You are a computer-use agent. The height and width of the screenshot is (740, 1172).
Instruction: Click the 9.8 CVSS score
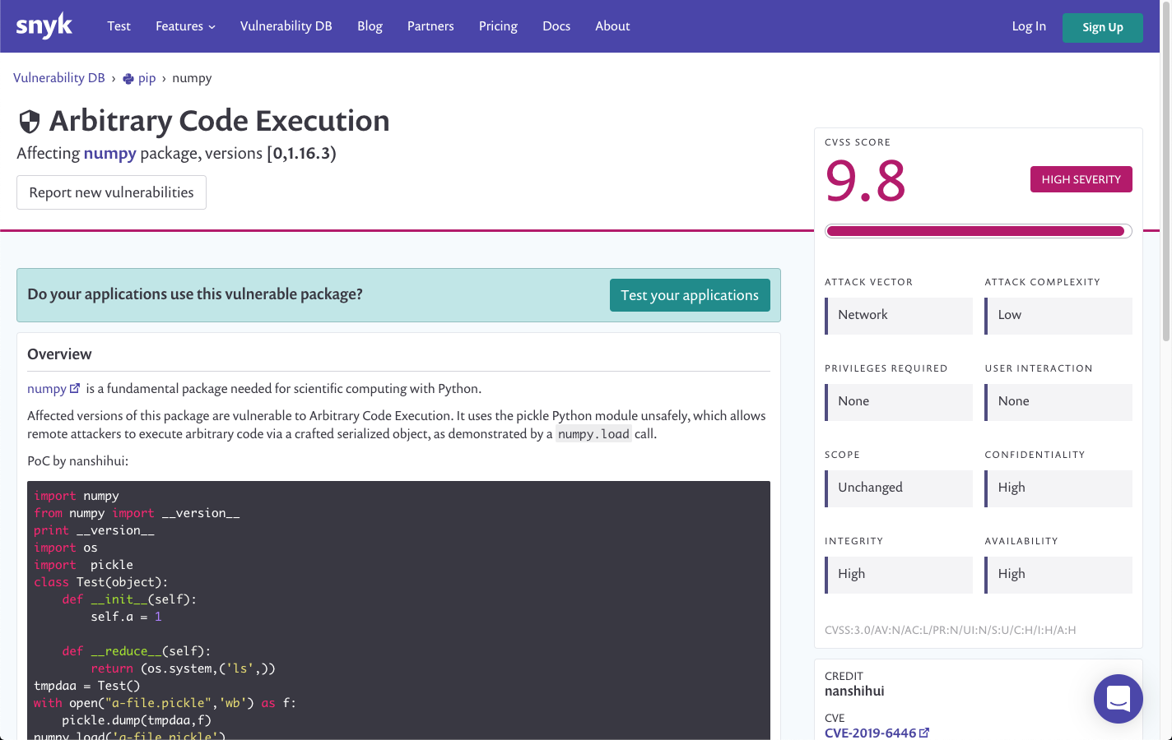pos(866,181)
